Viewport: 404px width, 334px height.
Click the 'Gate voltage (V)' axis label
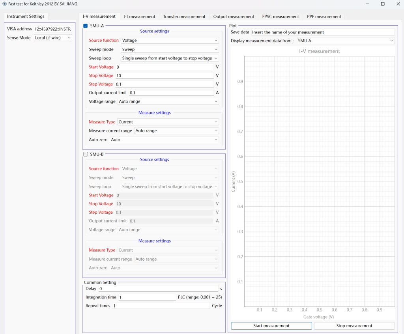click(319, 317)
